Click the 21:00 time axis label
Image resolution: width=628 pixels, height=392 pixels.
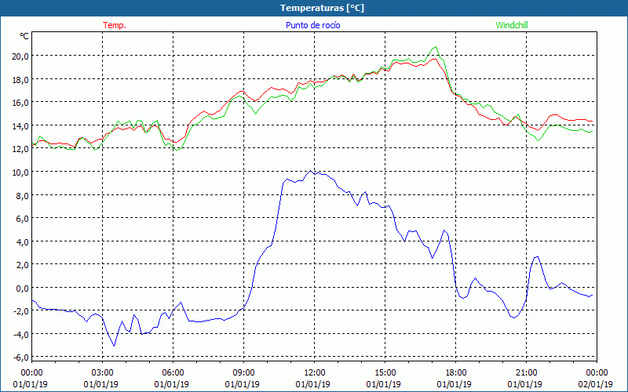click(526, 373)
